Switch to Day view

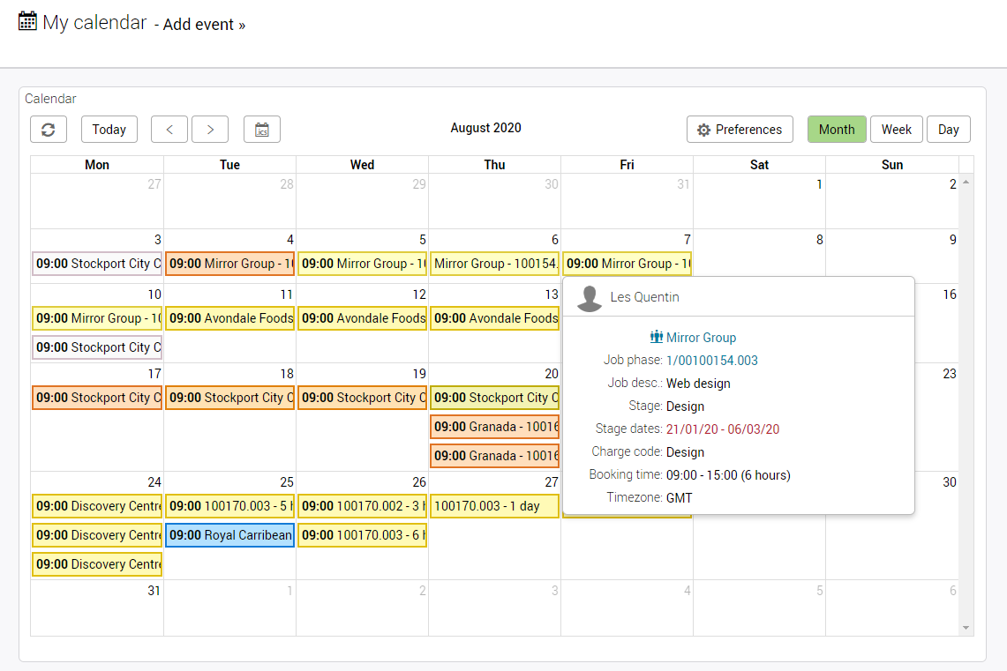coord(948,130)
